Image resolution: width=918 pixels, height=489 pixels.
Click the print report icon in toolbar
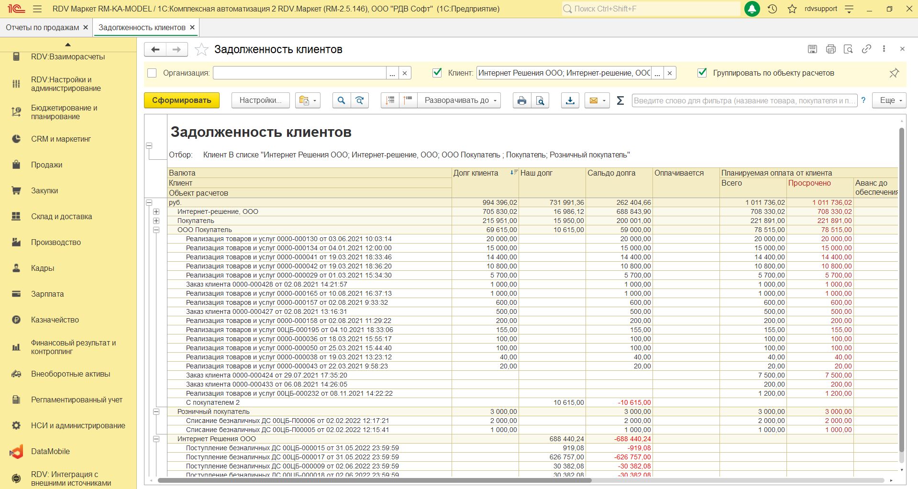(x=521, y=100)
